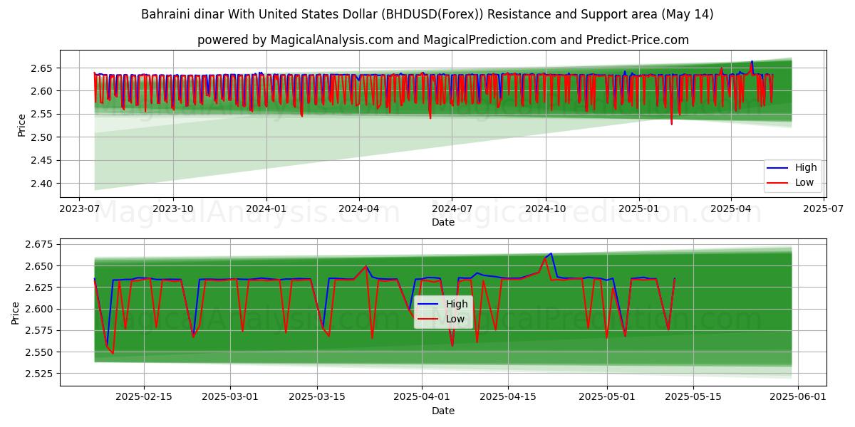
Task: Click top chart x-axis label 2025-04
Action: click(x=731, y=209)
